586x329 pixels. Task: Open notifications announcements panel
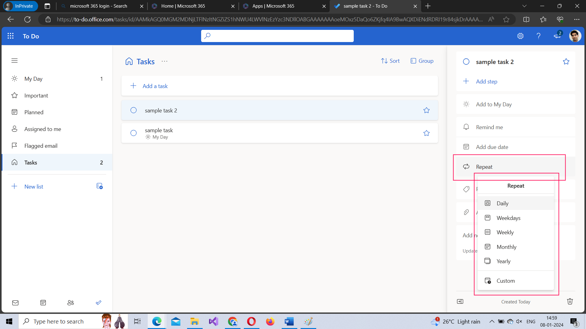557,36
